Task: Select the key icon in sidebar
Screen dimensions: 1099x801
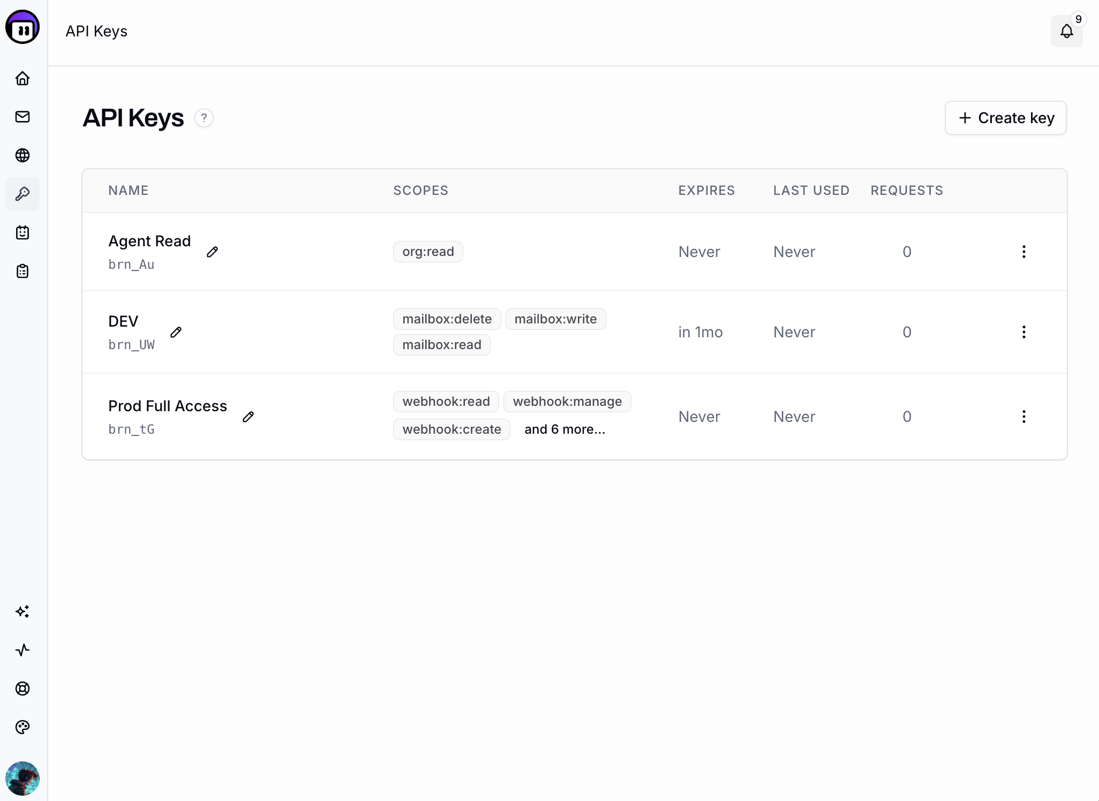Action: click(22, 194)
